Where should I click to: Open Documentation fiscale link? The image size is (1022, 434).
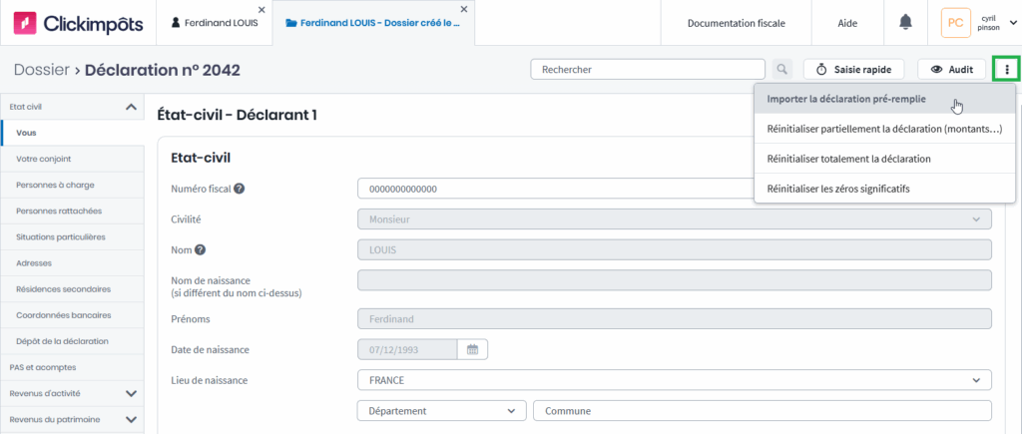click(x=736, y=23)
